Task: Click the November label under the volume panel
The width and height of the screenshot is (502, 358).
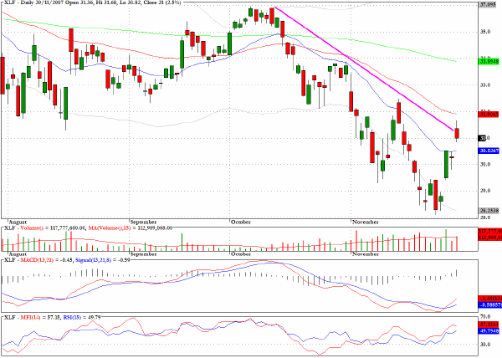Action: 366,254
